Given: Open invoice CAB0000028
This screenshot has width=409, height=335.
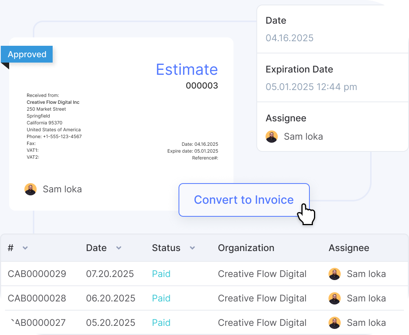Looking at the screenshot, I should tap(37, 298).
